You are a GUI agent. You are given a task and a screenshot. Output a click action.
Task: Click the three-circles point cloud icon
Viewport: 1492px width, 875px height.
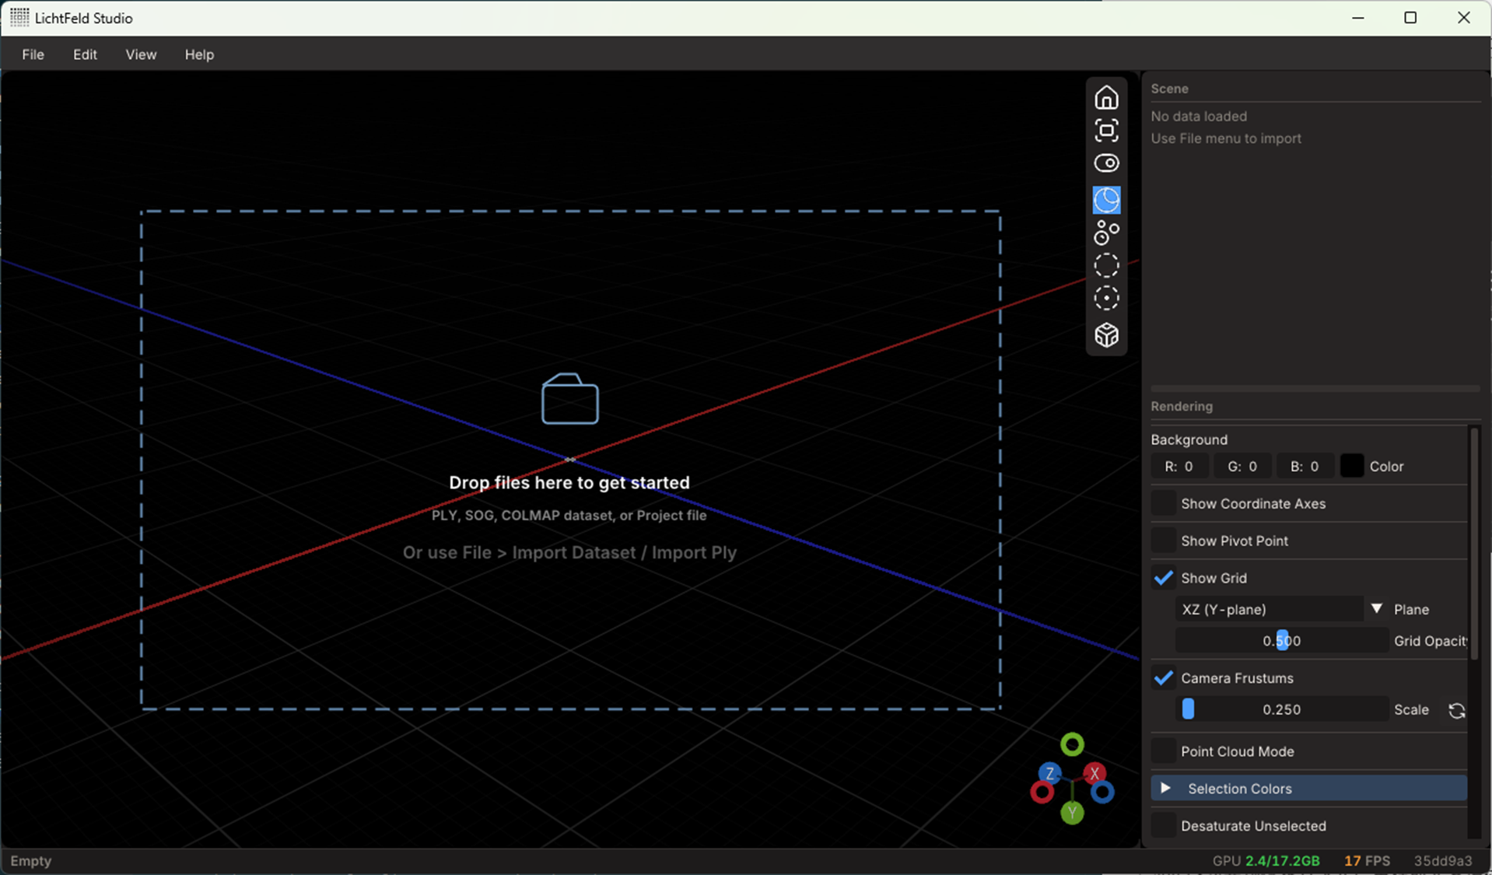[x=1106, y=233]
